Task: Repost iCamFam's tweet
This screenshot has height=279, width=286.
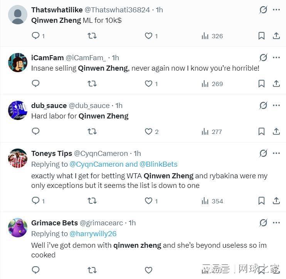Action: [x=92, y=83]
